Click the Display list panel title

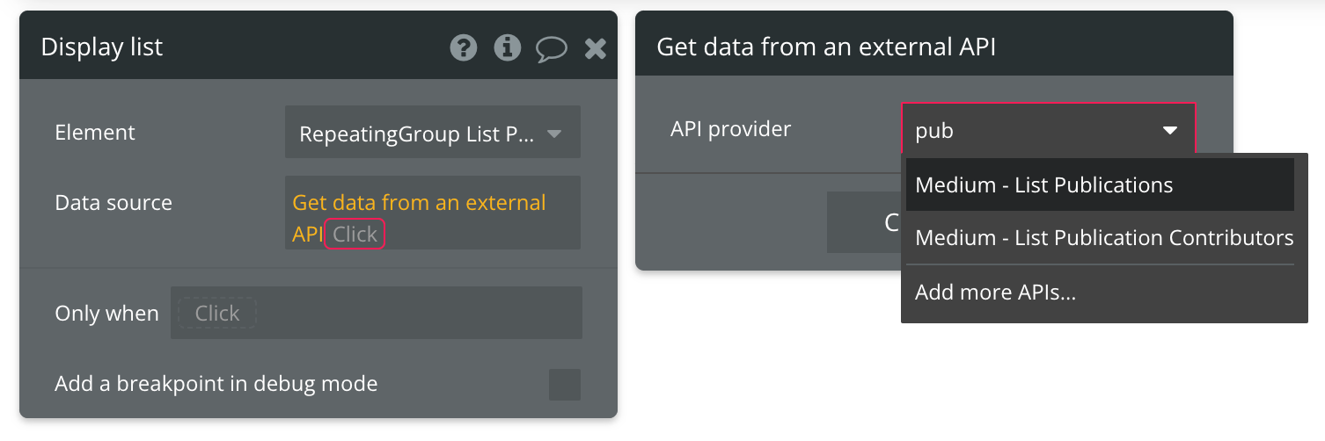point(102,47)
